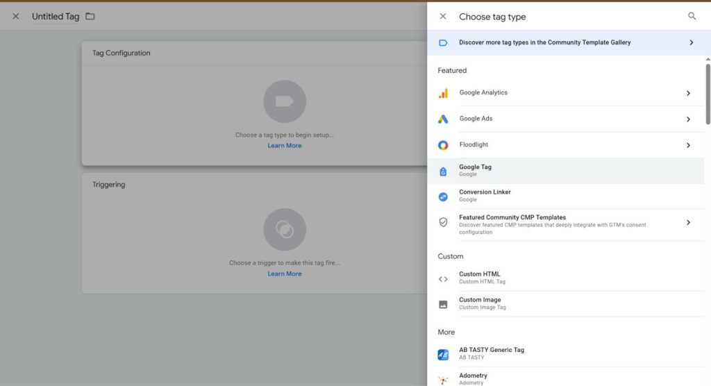This screenshot has height=386, width=711.
Task: Click the Google Ads logo icon
Action: [x=443, y=119]
